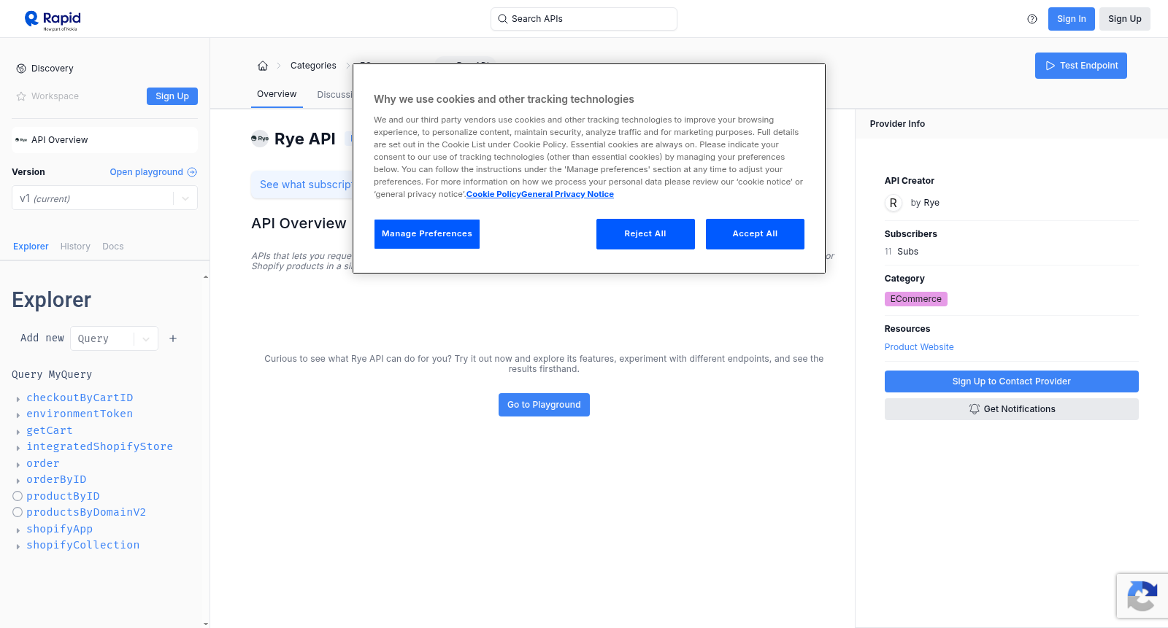Click Go to Playground button
Image resolution: width=1168 pixels, height=628 pixels.
(x=544, y=405)
